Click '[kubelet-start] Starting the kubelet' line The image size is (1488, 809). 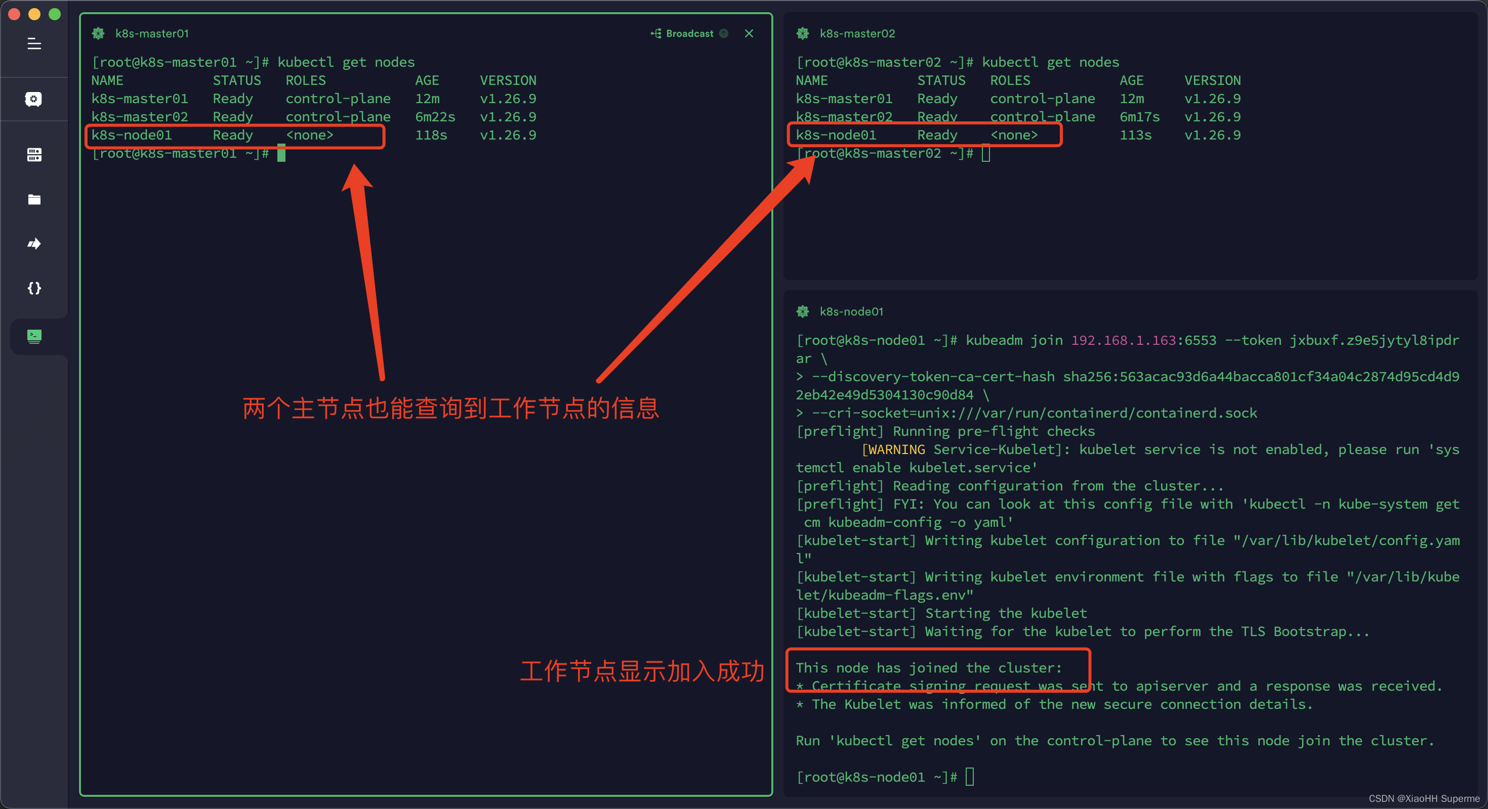point(941,613)
